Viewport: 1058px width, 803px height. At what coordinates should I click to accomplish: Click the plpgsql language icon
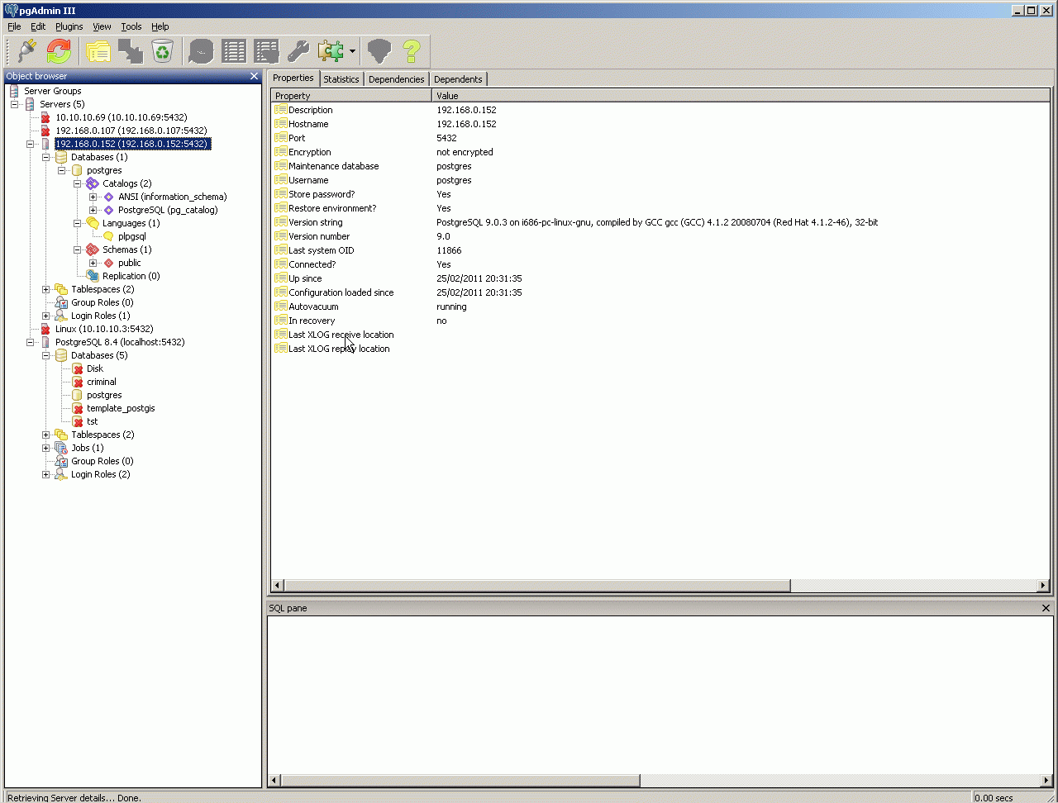click(x=108, y=236)
